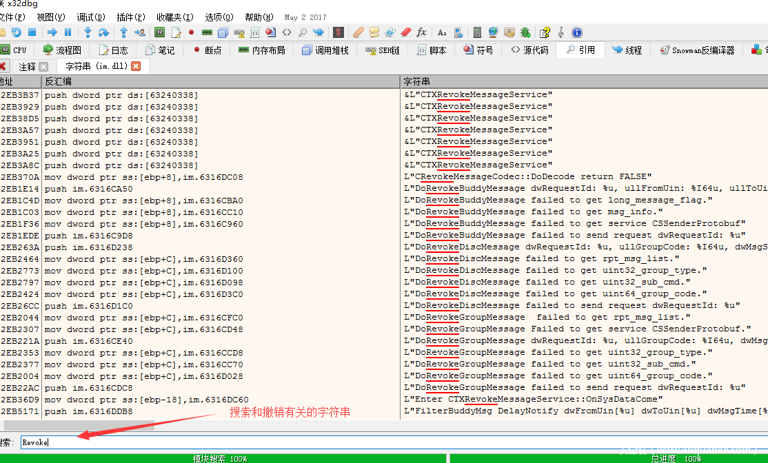
Task: Click the restart debugging toolbar icon
Action: tap(17, 32)
